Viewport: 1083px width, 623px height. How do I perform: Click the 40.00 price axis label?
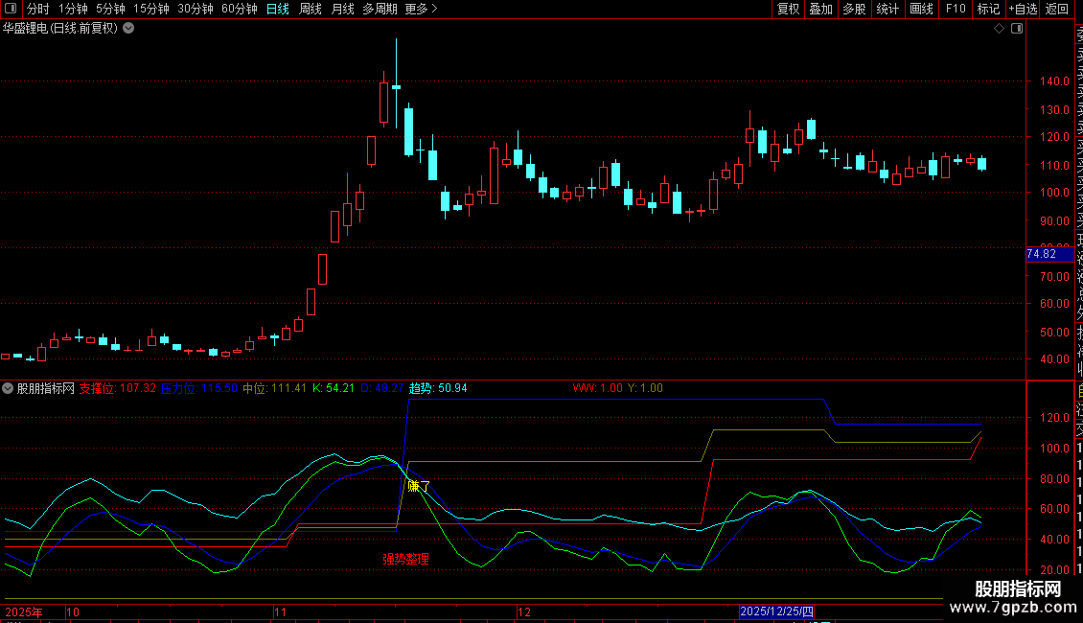(x=1054, y=359)
